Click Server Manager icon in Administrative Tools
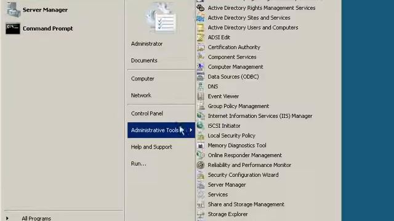 coord(201,185)
